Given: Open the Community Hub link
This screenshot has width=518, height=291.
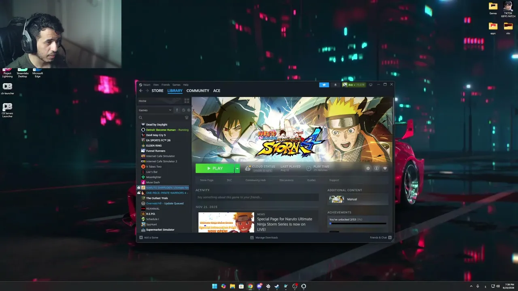Looking at the screenshot, I should [x=255, y=180].
